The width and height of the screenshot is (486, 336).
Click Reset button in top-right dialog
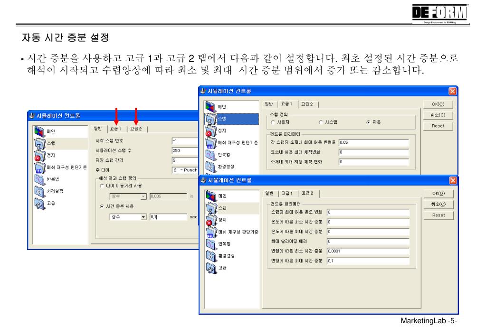coord(438,126)
